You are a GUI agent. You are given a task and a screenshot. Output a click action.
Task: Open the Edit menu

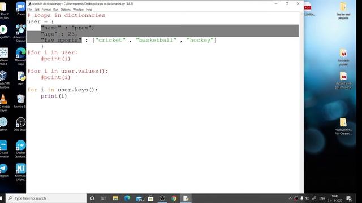37,10
